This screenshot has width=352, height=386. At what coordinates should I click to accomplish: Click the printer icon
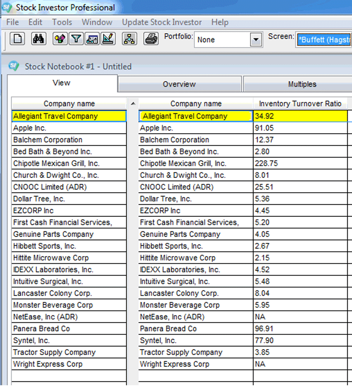tap(151, 39)
